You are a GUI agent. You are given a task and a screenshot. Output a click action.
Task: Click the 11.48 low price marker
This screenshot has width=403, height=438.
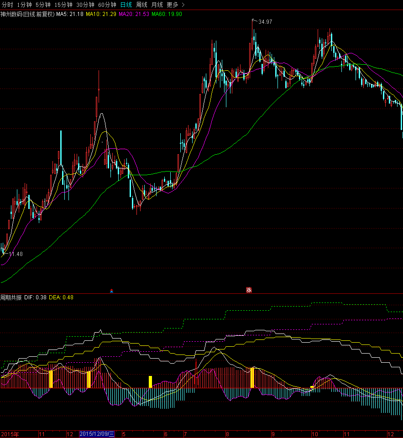16,254
